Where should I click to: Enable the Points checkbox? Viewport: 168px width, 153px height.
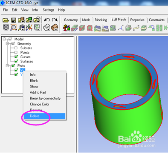[16, 52]
